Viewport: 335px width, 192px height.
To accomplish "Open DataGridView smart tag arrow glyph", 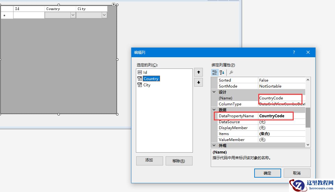I will pos(114,4).
